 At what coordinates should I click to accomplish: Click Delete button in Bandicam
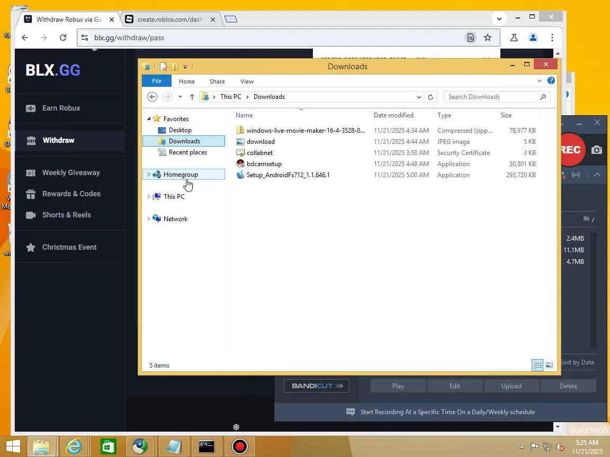click(568, 386)
